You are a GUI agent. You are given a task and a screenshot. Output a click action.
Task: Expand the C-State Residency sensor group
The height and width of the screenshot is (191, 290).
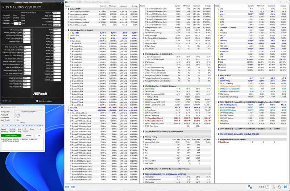(141, 132)
